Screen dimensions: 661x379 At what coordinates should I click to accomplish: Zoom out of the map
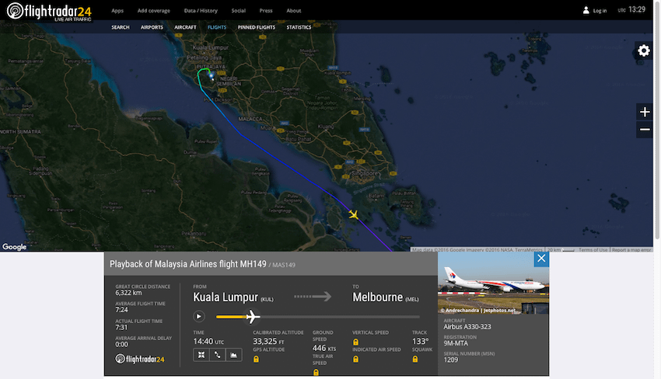[645, 129]
